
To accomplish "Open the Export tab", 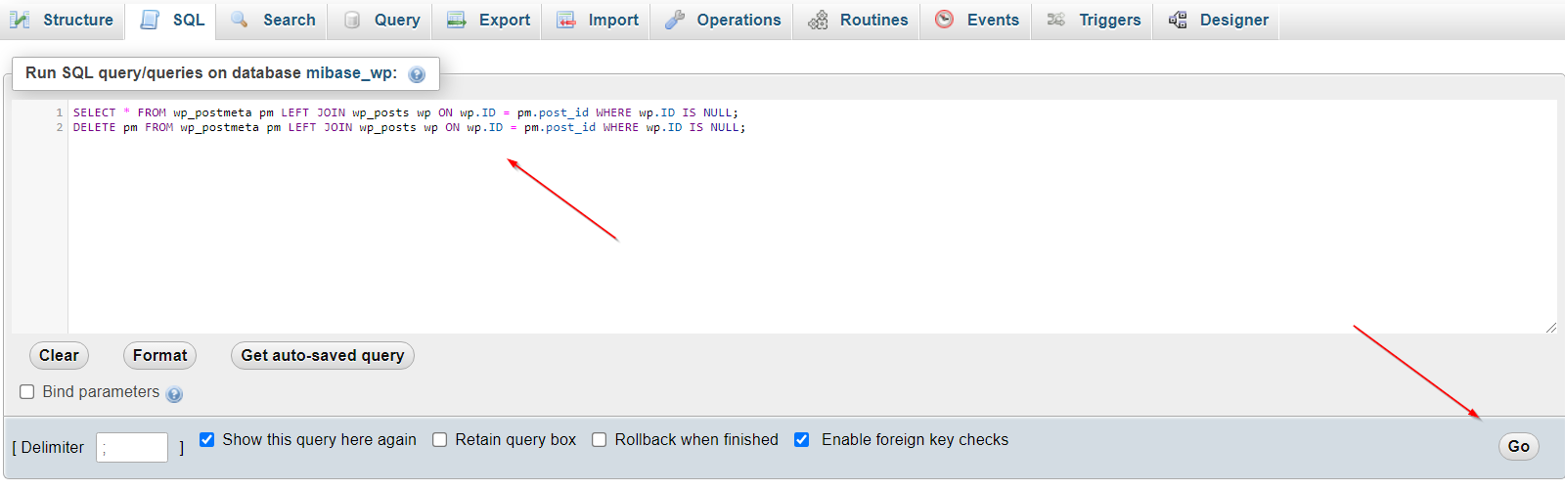I will coord(487,20).
